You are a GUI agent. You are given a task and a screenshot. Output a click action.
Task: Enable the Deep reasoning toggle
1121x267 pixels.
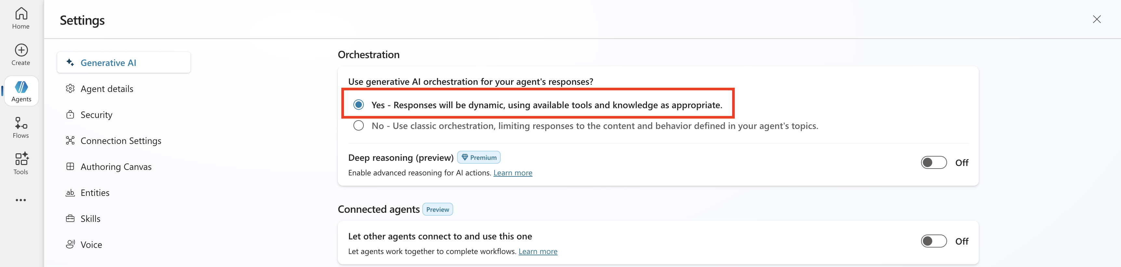click(933, 163)
